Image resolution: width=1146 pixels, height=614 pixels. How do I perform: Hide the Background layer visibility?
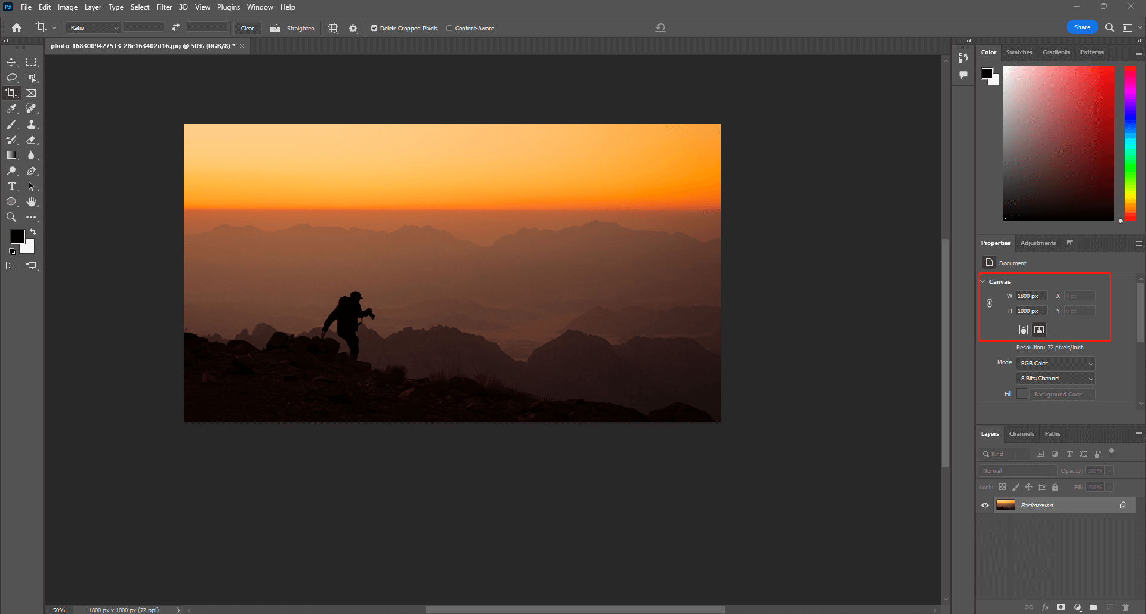point(985,505)
